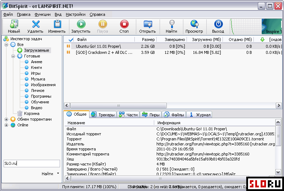Click the Найти search button in sidebar

coord(47,174)
